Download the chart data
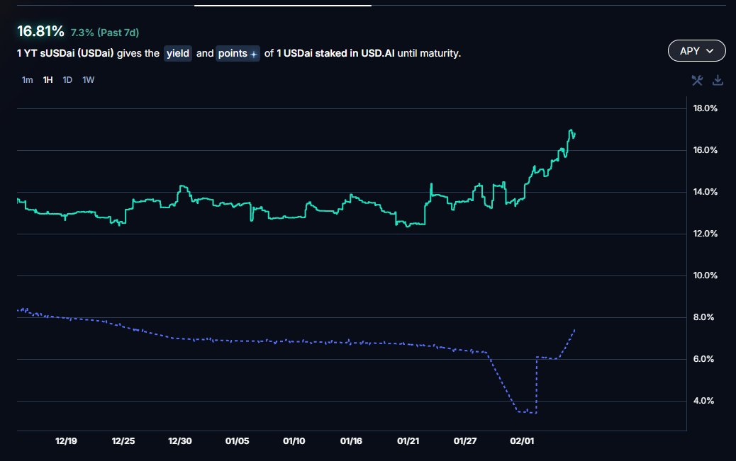The image size is (736, 461). tap(718, 80)
